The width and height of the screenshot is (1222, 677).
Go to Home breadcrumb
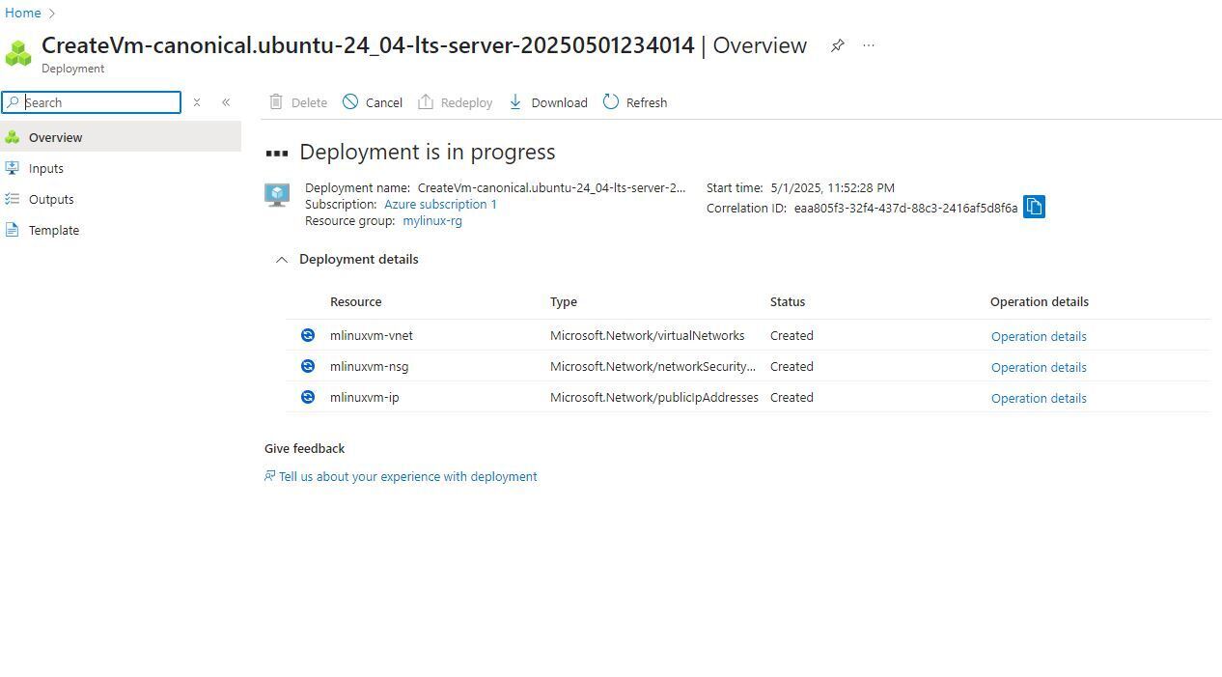pos(23,14)
